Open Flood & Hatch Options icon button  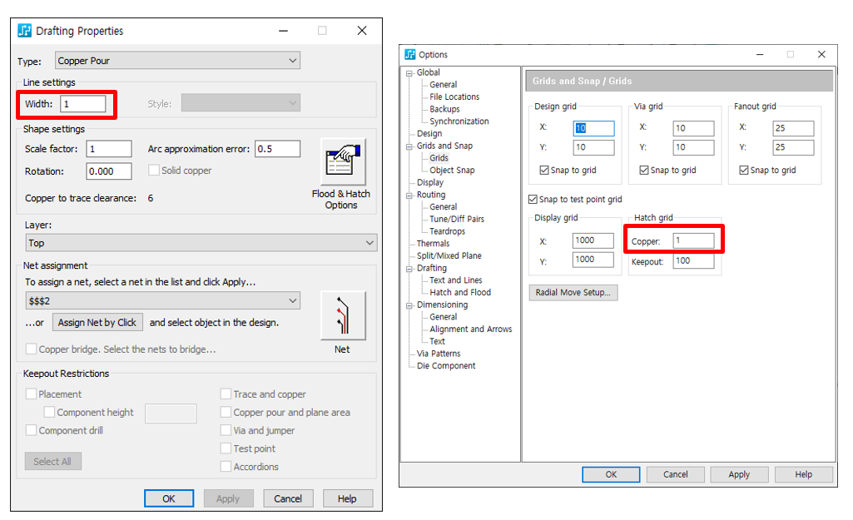pos(343,162)
